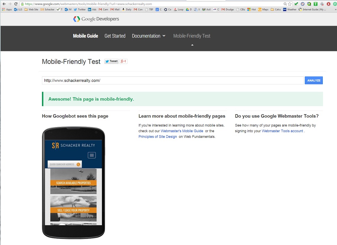Open the Amazon Daily bookmark
Viewport: 337px width, 245px height.
[127, 9]
